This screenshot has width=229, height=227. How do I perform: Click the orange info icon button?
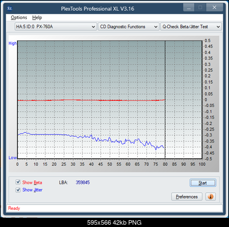(x=210, y=197)
